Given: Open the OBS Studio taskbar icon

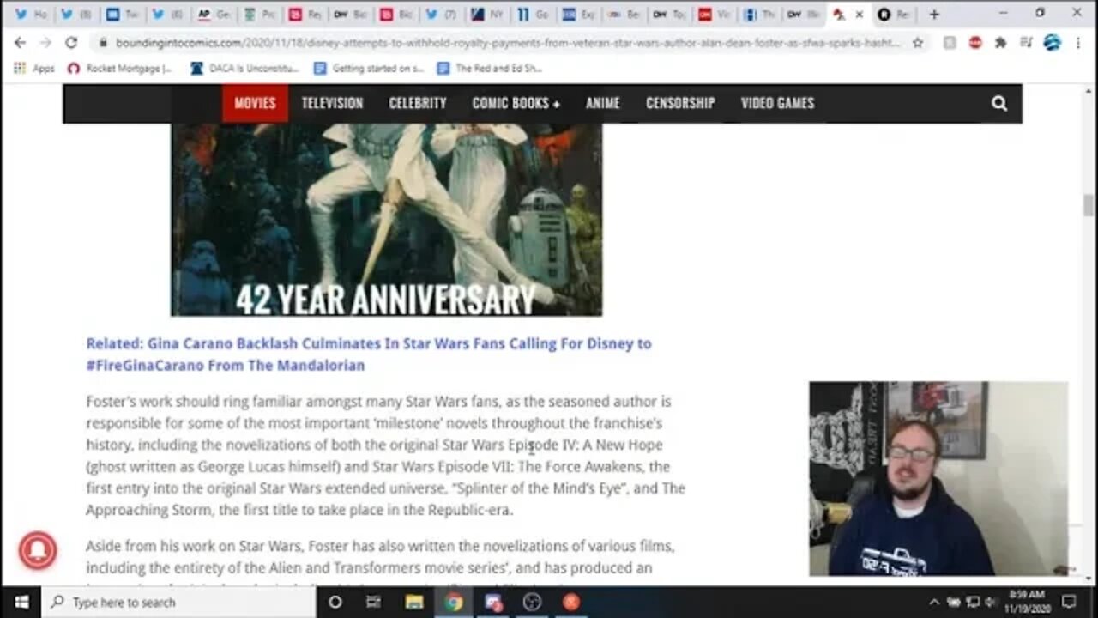Looking at the screenshot, I should click(x=533, y=602).
